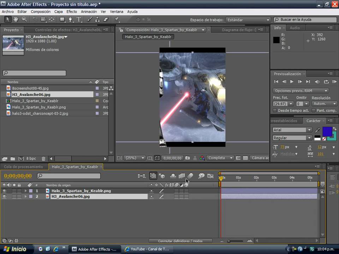The image size is (339, 254).
Task: Open the Composición menu
Action: [41, 12]
